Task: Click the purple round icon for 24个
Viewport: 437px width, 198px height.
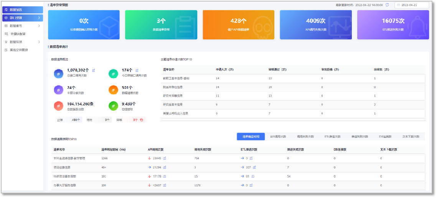Action: coord(58,90)
